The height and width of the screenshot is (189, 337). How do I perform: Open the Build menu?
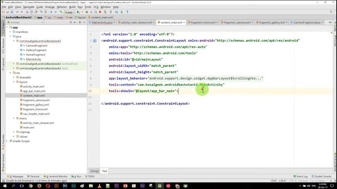point(72,7)
